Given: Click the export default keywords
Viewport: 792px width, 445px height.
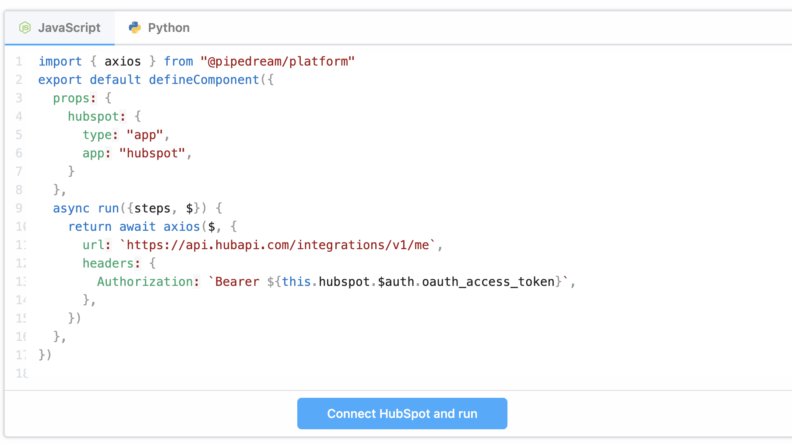Looking at the screenshot, I should (90, 80).
